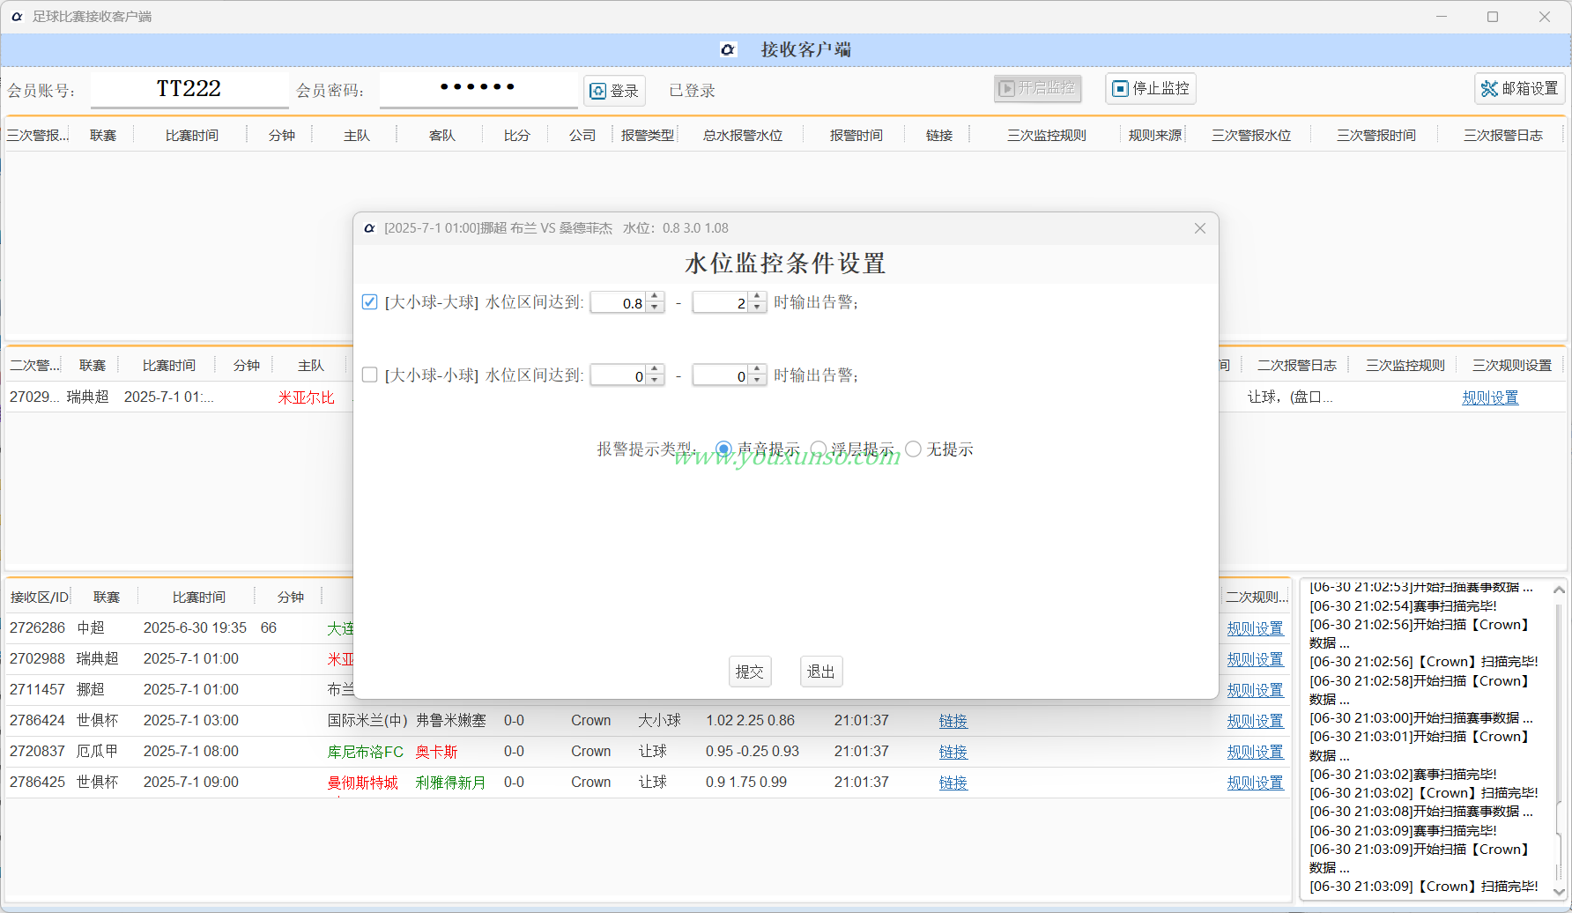Image resolution: width=1572 pixels, height=913 pixels.
Task: Open 链接 for 国际米兰 match row
Action: (x=953, y=721)
